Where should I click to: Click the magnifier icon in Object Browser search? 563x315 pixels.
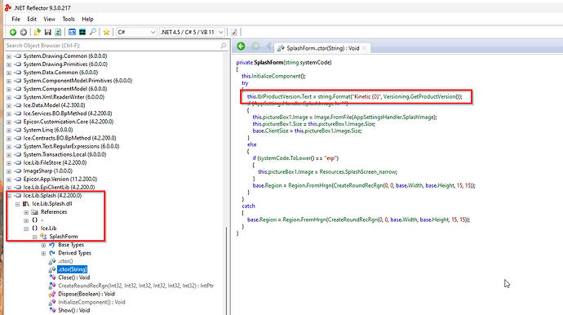pos(224,46)
